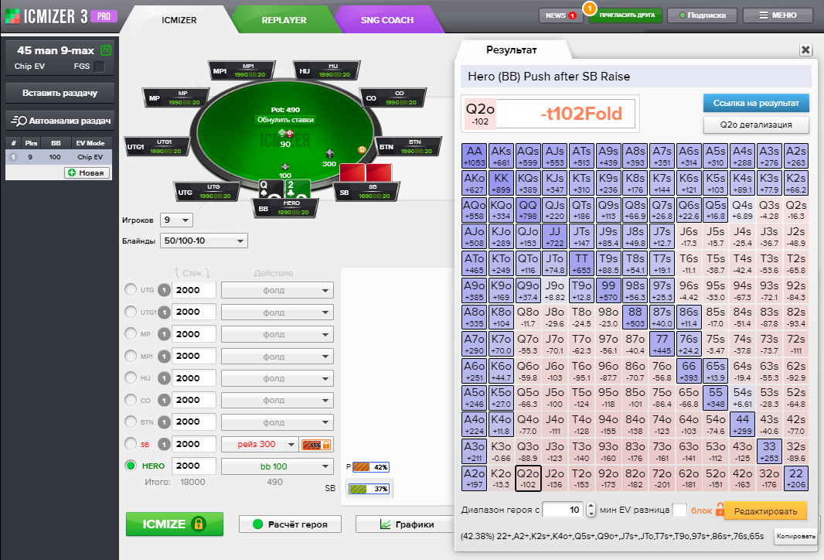Viewport: 824px width, 560px height.
Task: Open Q2o детализация
Action: 756,125
